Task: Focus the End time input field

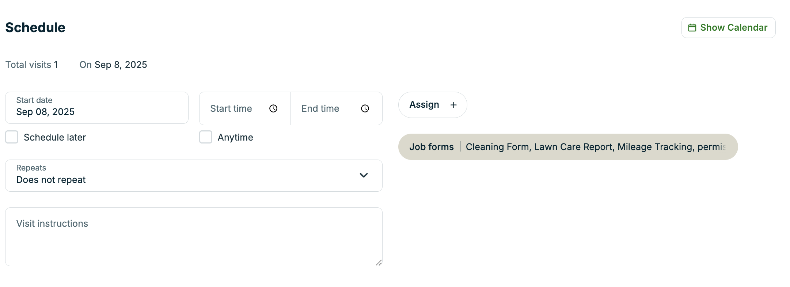Action: [325, 108]
